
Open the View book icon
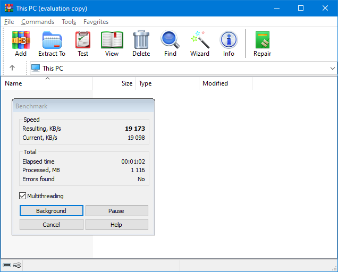click(x=112, y=40)
